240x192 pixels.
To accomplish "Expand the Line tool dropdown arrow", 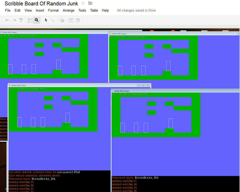I will [x=57, y=21].
